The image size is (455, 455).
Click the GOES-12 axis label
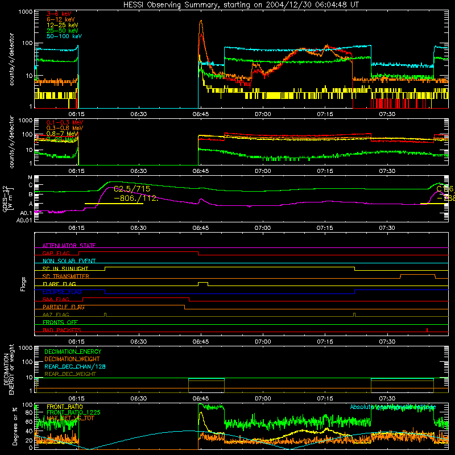click(7, 199)
